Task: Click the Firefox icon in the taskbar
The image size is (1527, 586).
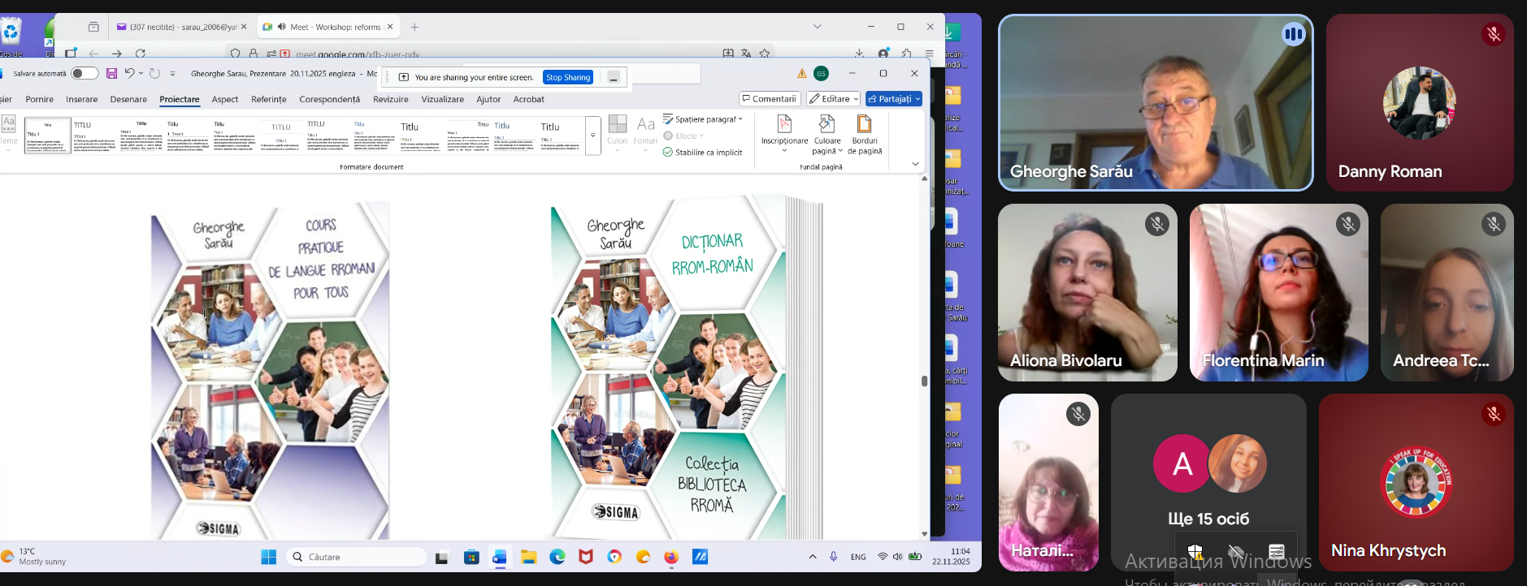Action: [671, 557]
